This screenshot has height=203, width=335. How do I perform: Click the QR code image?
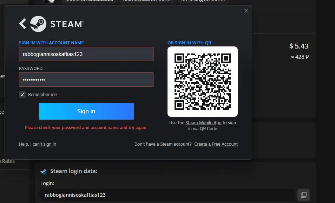tap(203, 82)
